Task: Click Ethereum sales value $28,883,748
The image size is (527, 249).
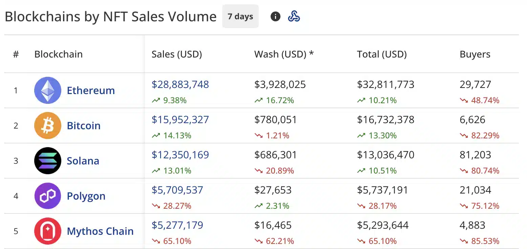Action: click(x=180, y=84)
